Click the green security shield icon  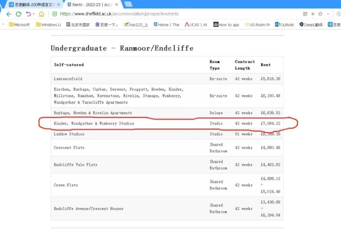click(x=55, y=14)
